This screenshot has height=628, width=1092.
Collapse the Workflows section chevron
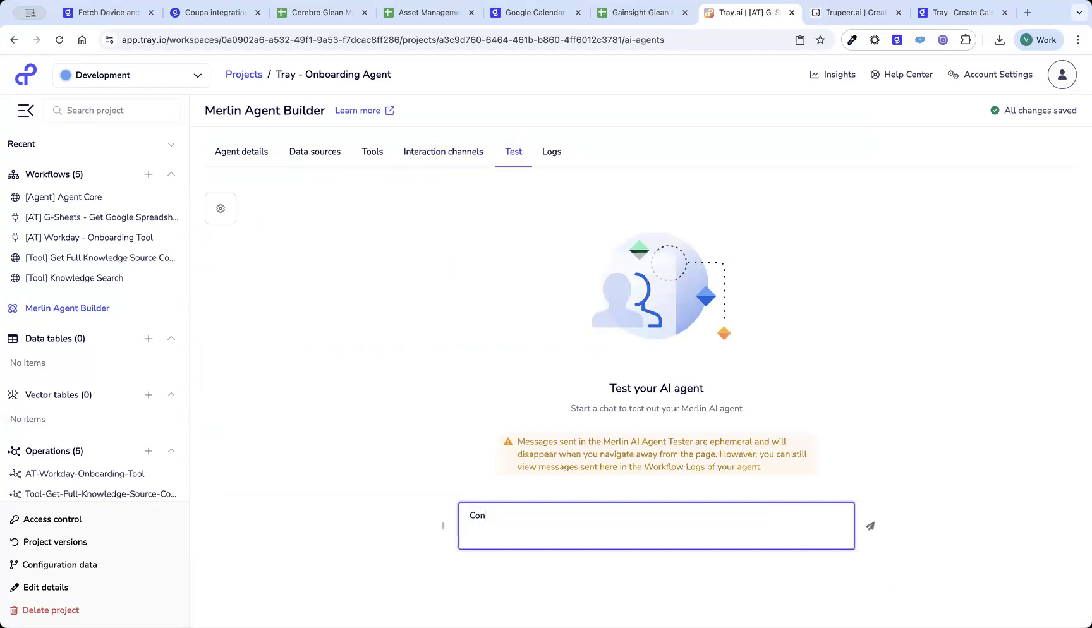coord(171,174)
